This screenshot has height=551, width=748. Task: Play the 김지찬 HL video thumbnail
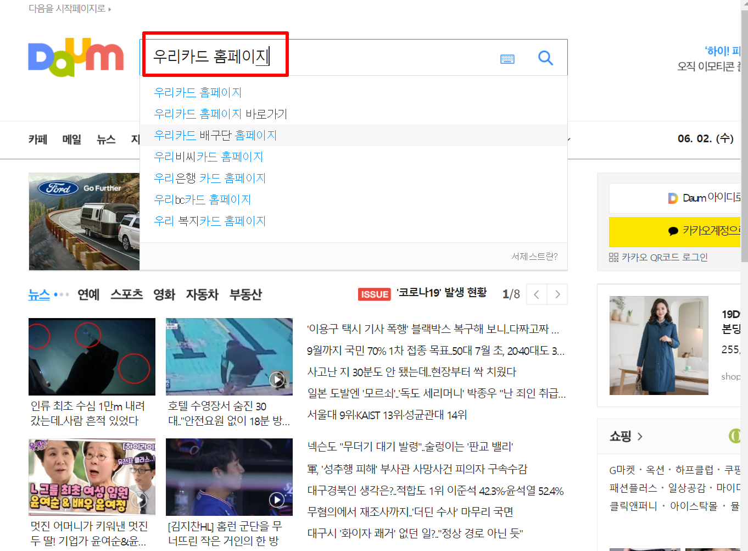pos(229,477)
